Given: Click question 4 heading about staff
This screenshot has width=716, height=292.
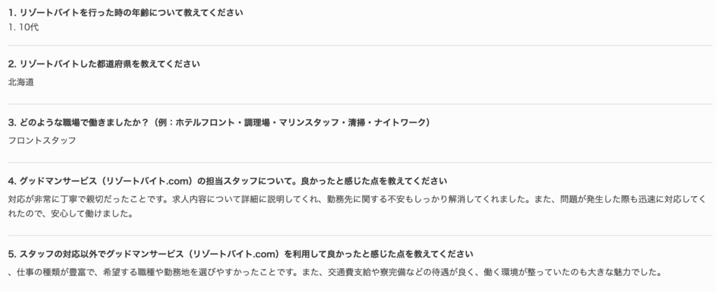Looking at the screenshot, I should [227, 181].
